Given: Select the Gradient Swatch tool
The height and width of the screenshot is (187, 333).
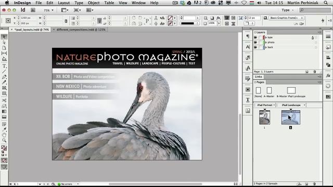Looking at the screenshot, I should [x=4, y=111].
